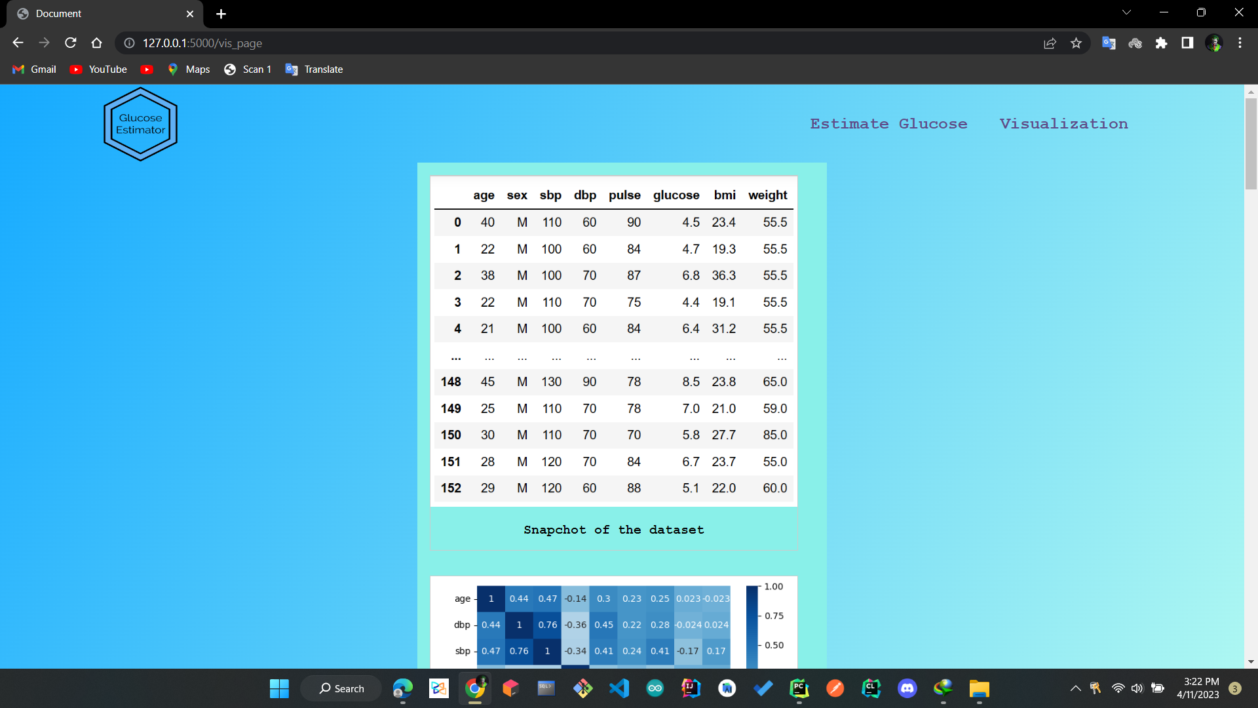The image size is (1258, 708).
Task: Open Chrome's three-dot menu
Action: [1240, 43]
